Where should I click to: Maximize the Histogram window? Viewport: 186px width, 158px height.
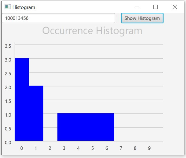[x=155, y=7]
